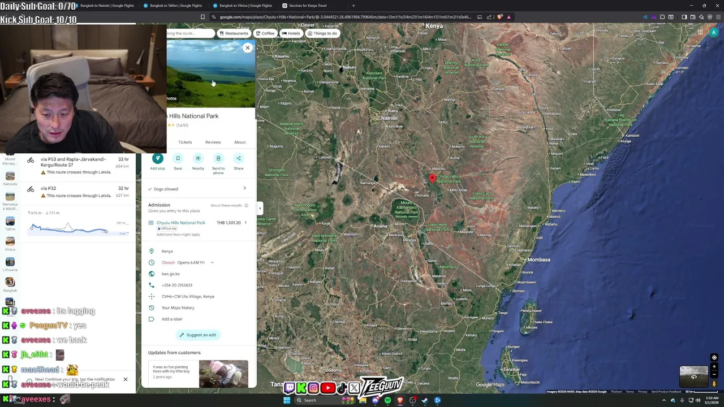
Task: Click the plus code CVH6+CW Utu Village
Action: [x=188, y=296]
